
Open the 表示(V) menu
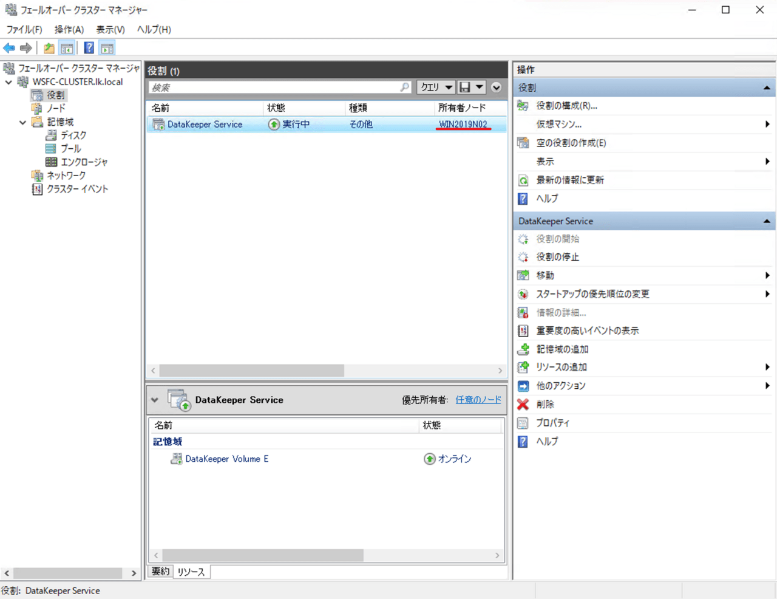point(110,29)
